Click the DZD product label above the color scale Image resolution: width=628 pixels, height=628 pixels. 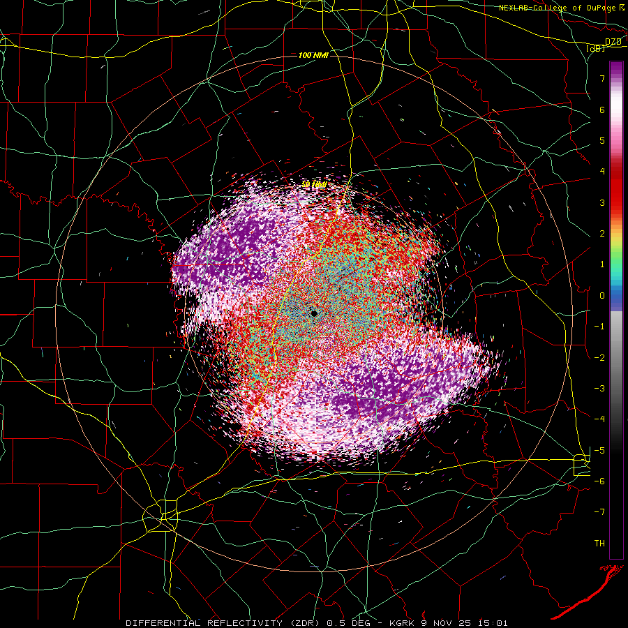[613, 42]
